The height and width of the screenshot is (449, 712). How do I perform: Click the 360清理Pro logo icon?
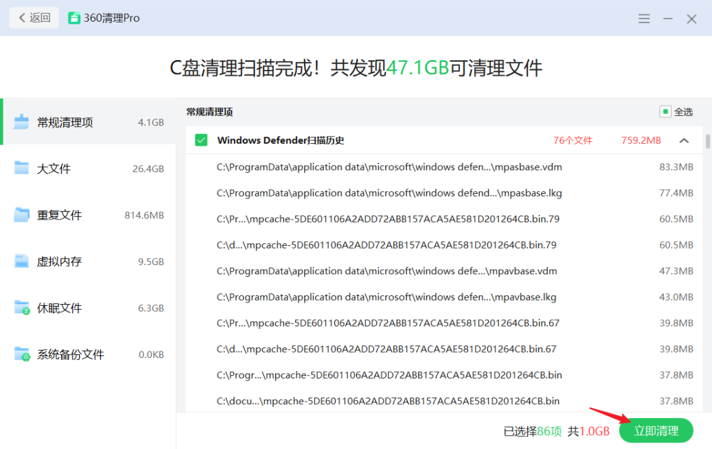pyautogui.click(x=74, y=18)
